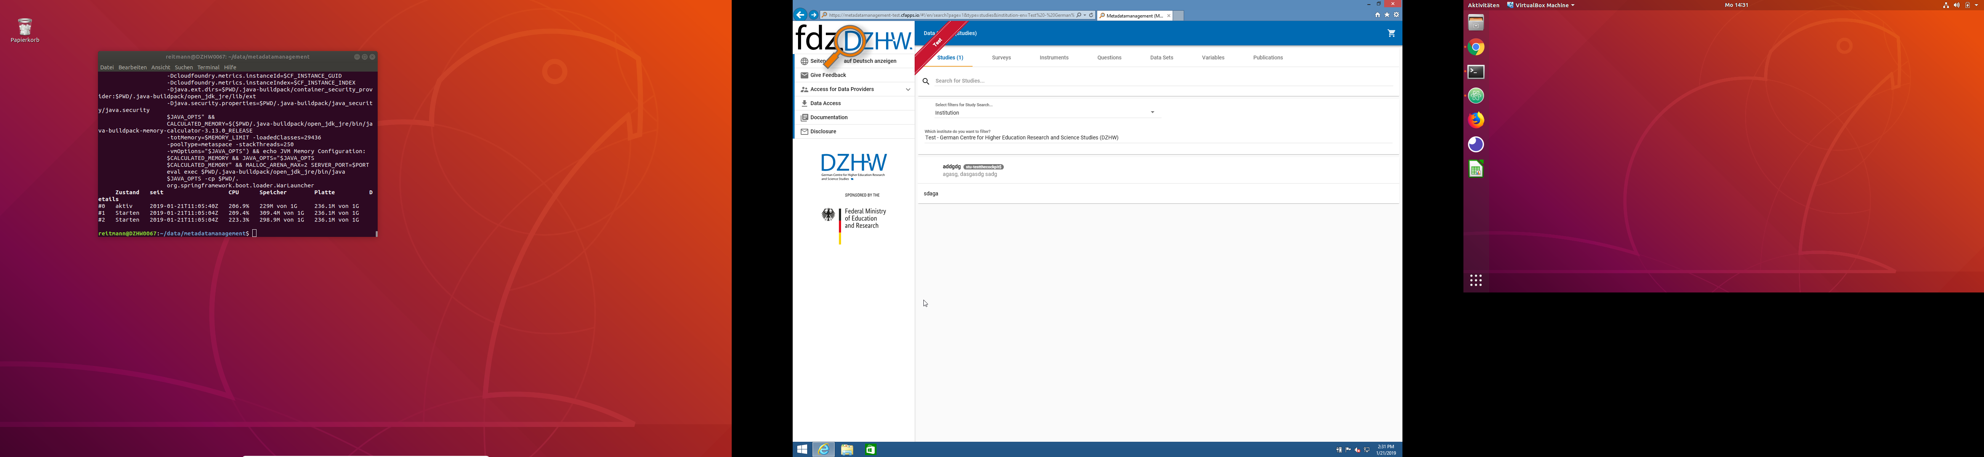Focus the Search for Studies field
The height and width of the screenshot is (457, 1984).
click(1163, 81)
